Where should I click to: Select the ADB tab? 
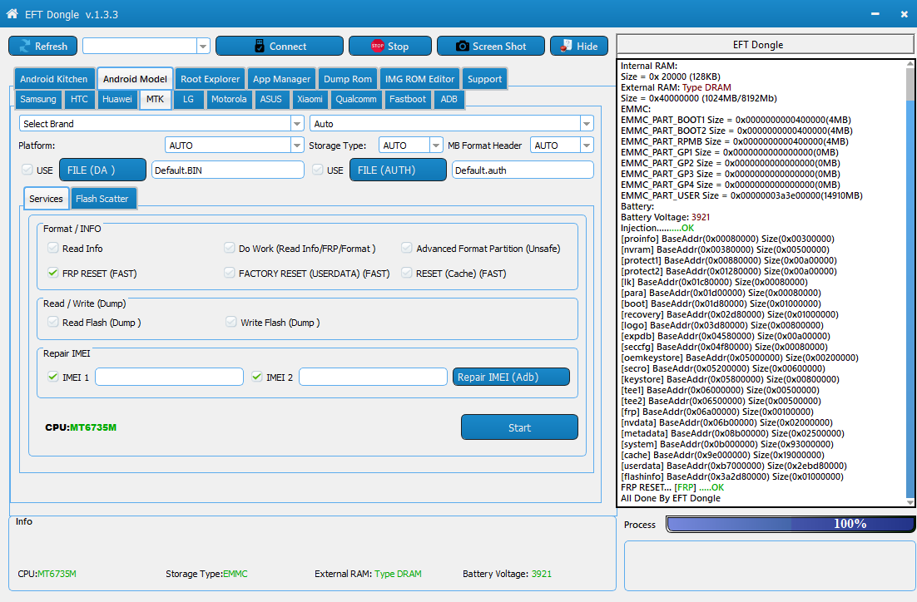449,99
